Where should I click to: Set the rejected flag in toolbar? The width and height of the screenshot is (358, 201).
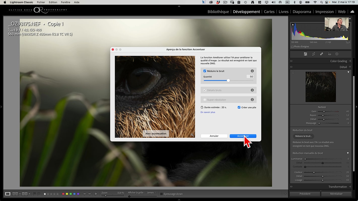point(39,194)
